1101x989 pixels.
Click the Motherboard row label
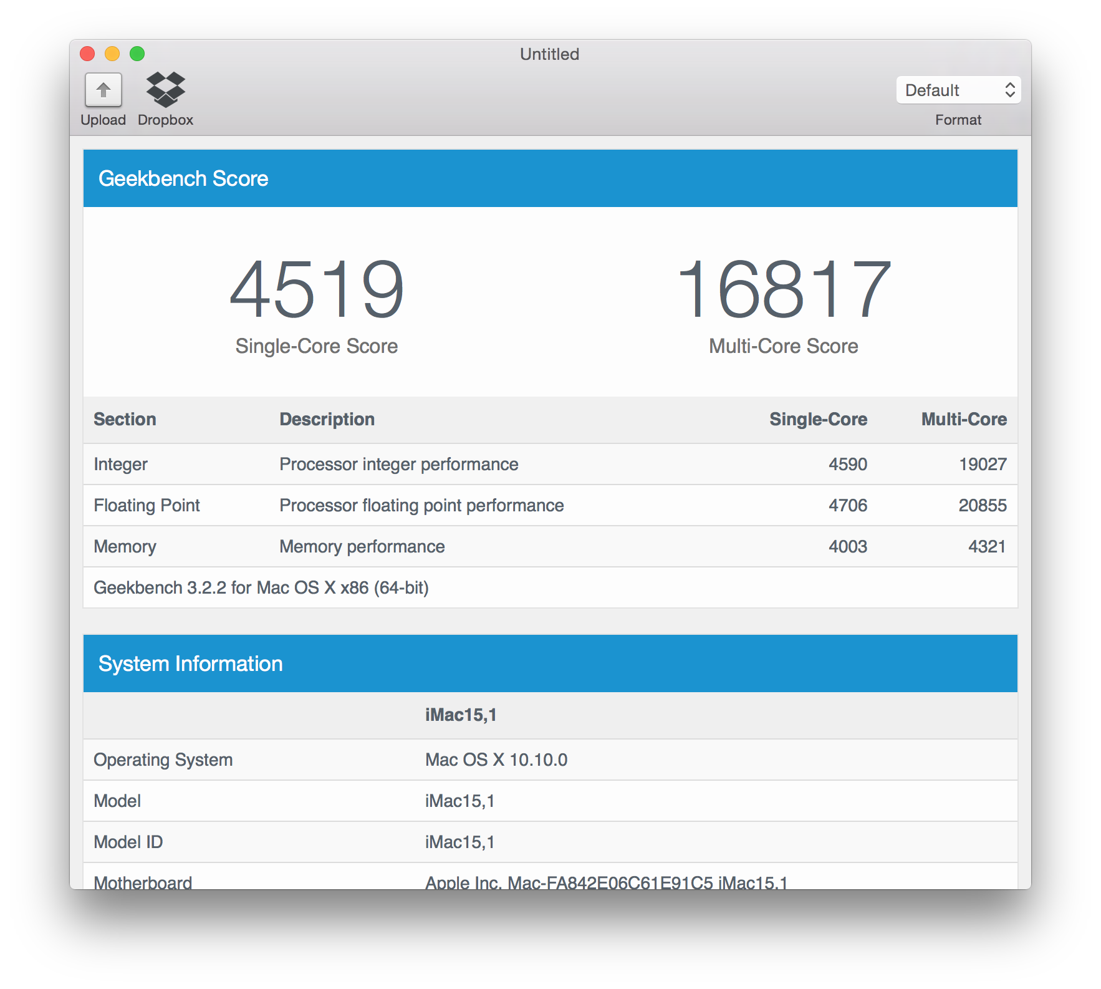(143, 882)
